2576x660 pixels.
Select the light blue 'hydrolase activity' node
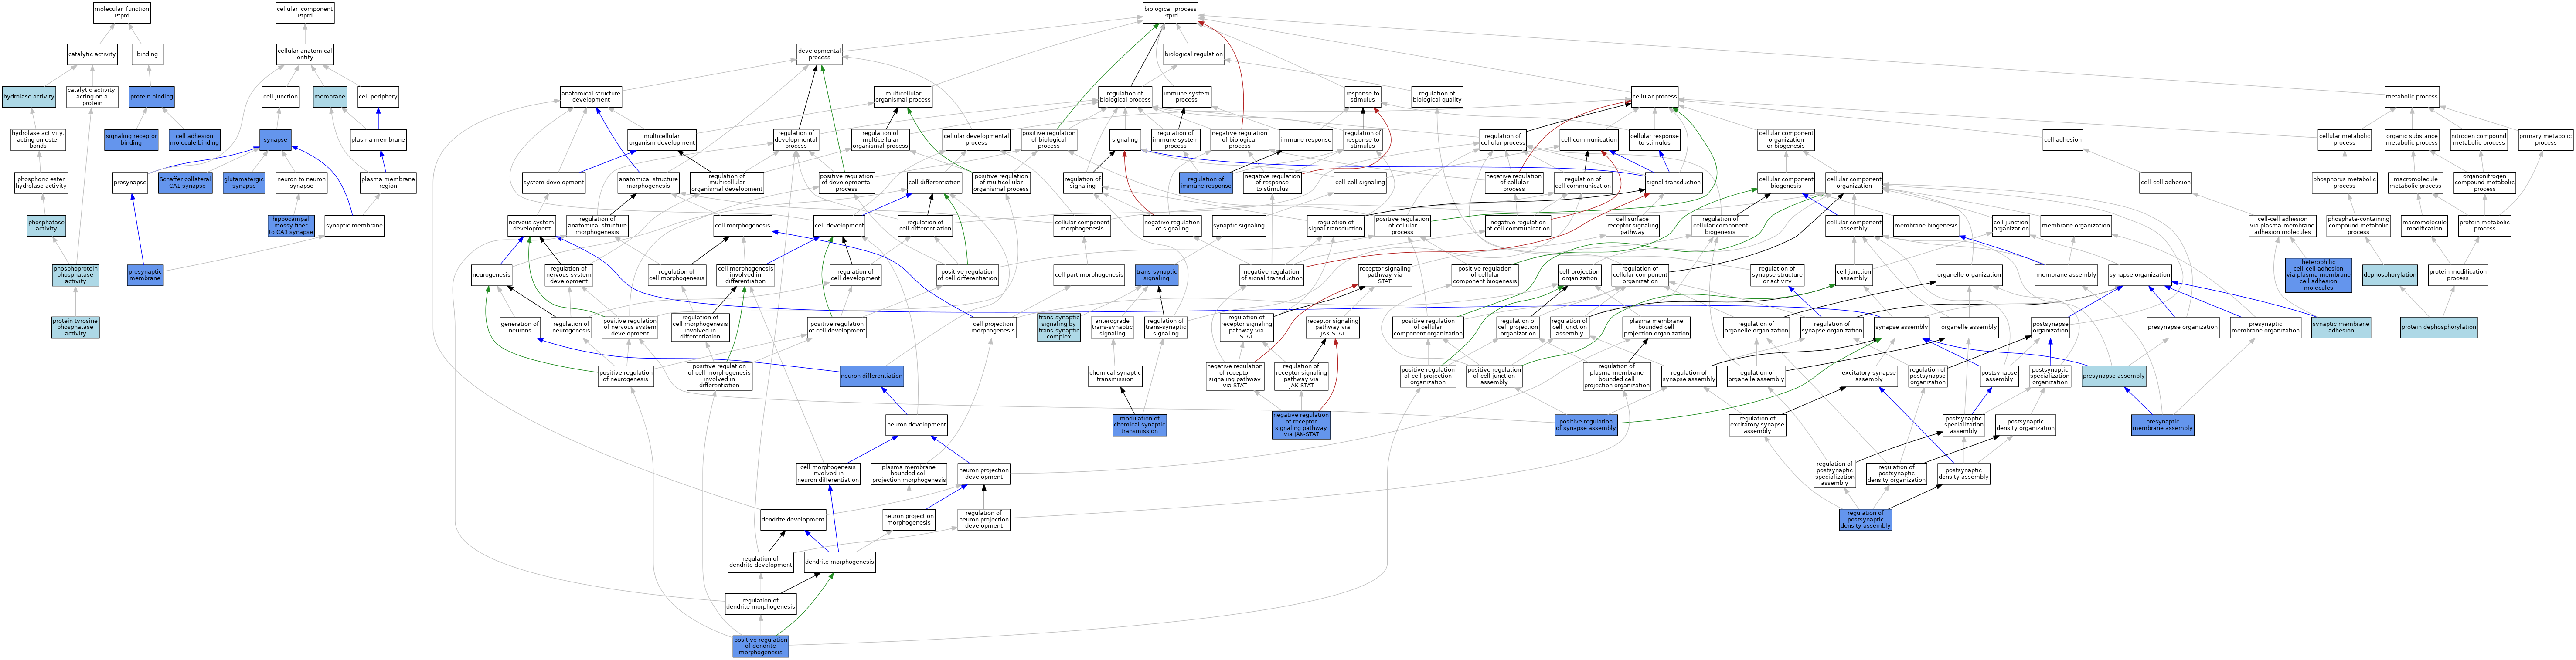pos(29,97)
